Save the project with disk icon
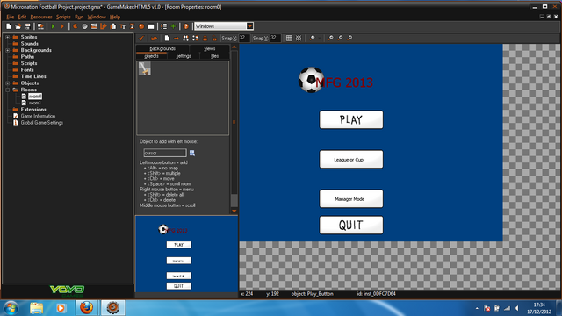562x316 pixels. 27,26
